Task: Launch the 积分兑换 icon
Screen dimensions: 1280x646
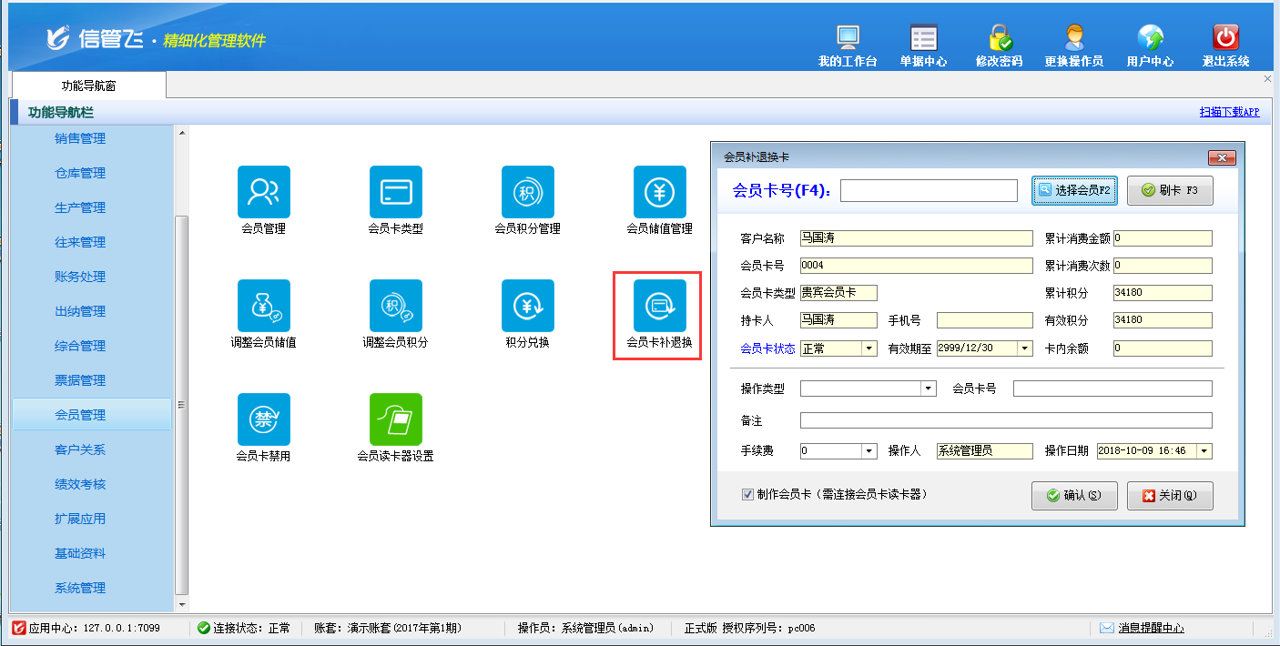Action: (527, 306)
